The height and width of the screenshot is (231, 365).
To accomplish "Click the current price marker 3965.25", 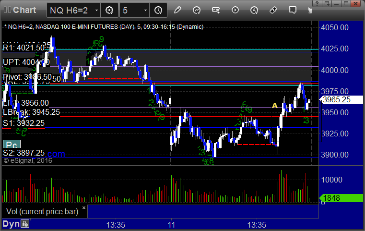I will pyautogui.click(x=341, y=99).
